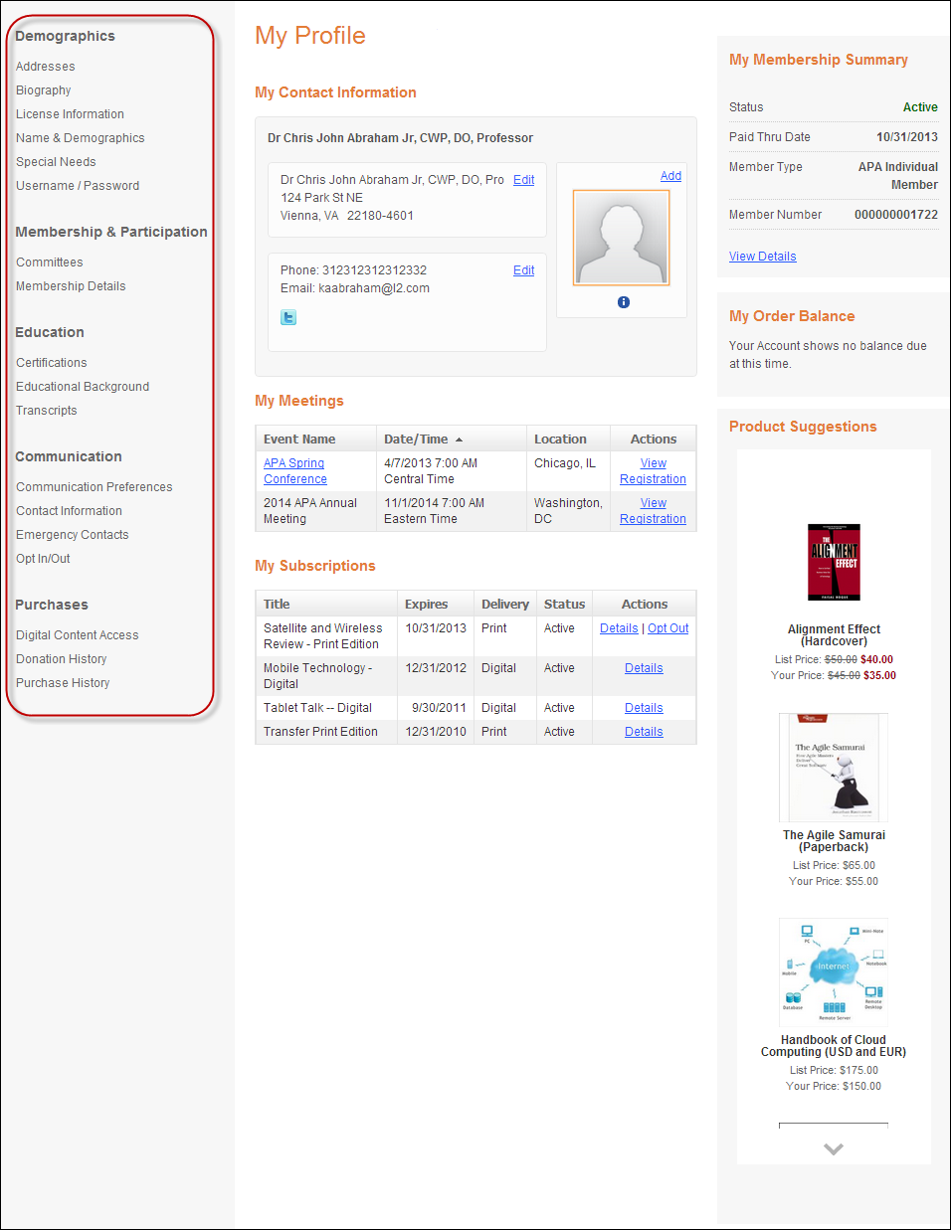This screenshot has height=1230, width=951.
Task: Add a profile photo via Add link
Action: [x=670, y=176]
